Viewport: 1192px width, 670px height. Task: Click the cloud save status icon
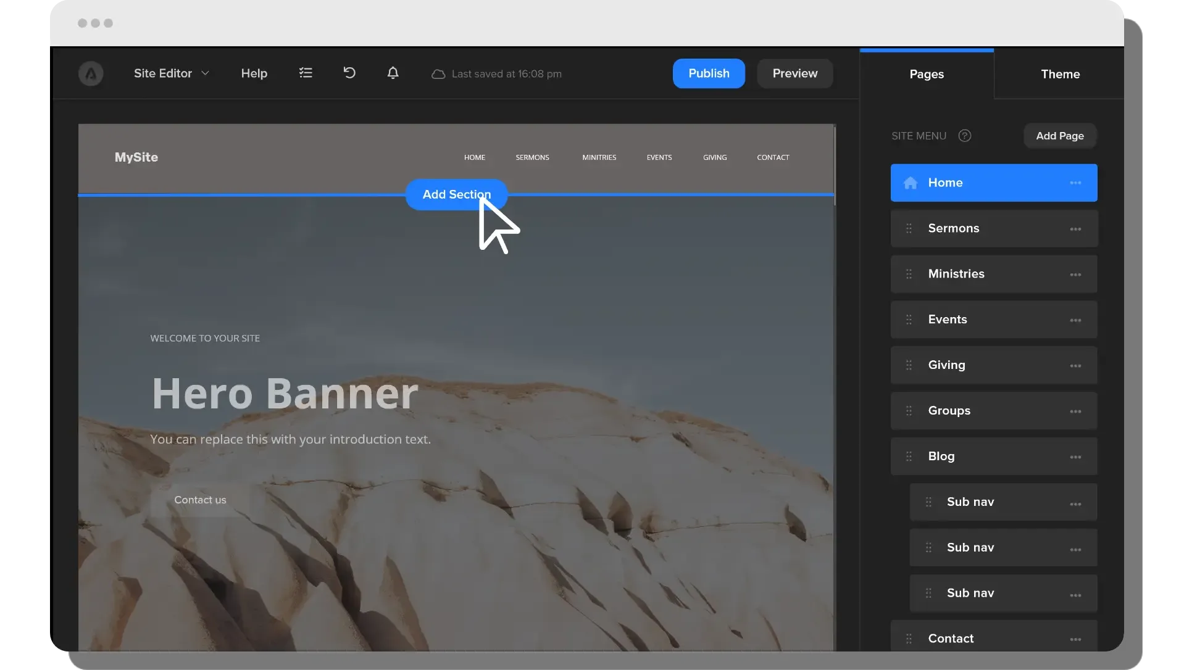pyautogui.click(x=438, y=74)
